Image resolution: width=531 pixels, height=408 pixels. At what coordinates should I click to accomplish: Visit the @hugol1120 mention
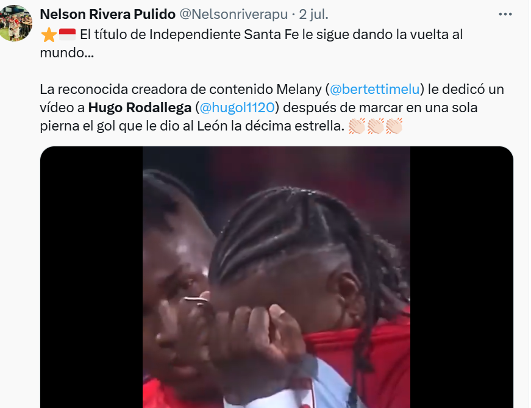237,108
